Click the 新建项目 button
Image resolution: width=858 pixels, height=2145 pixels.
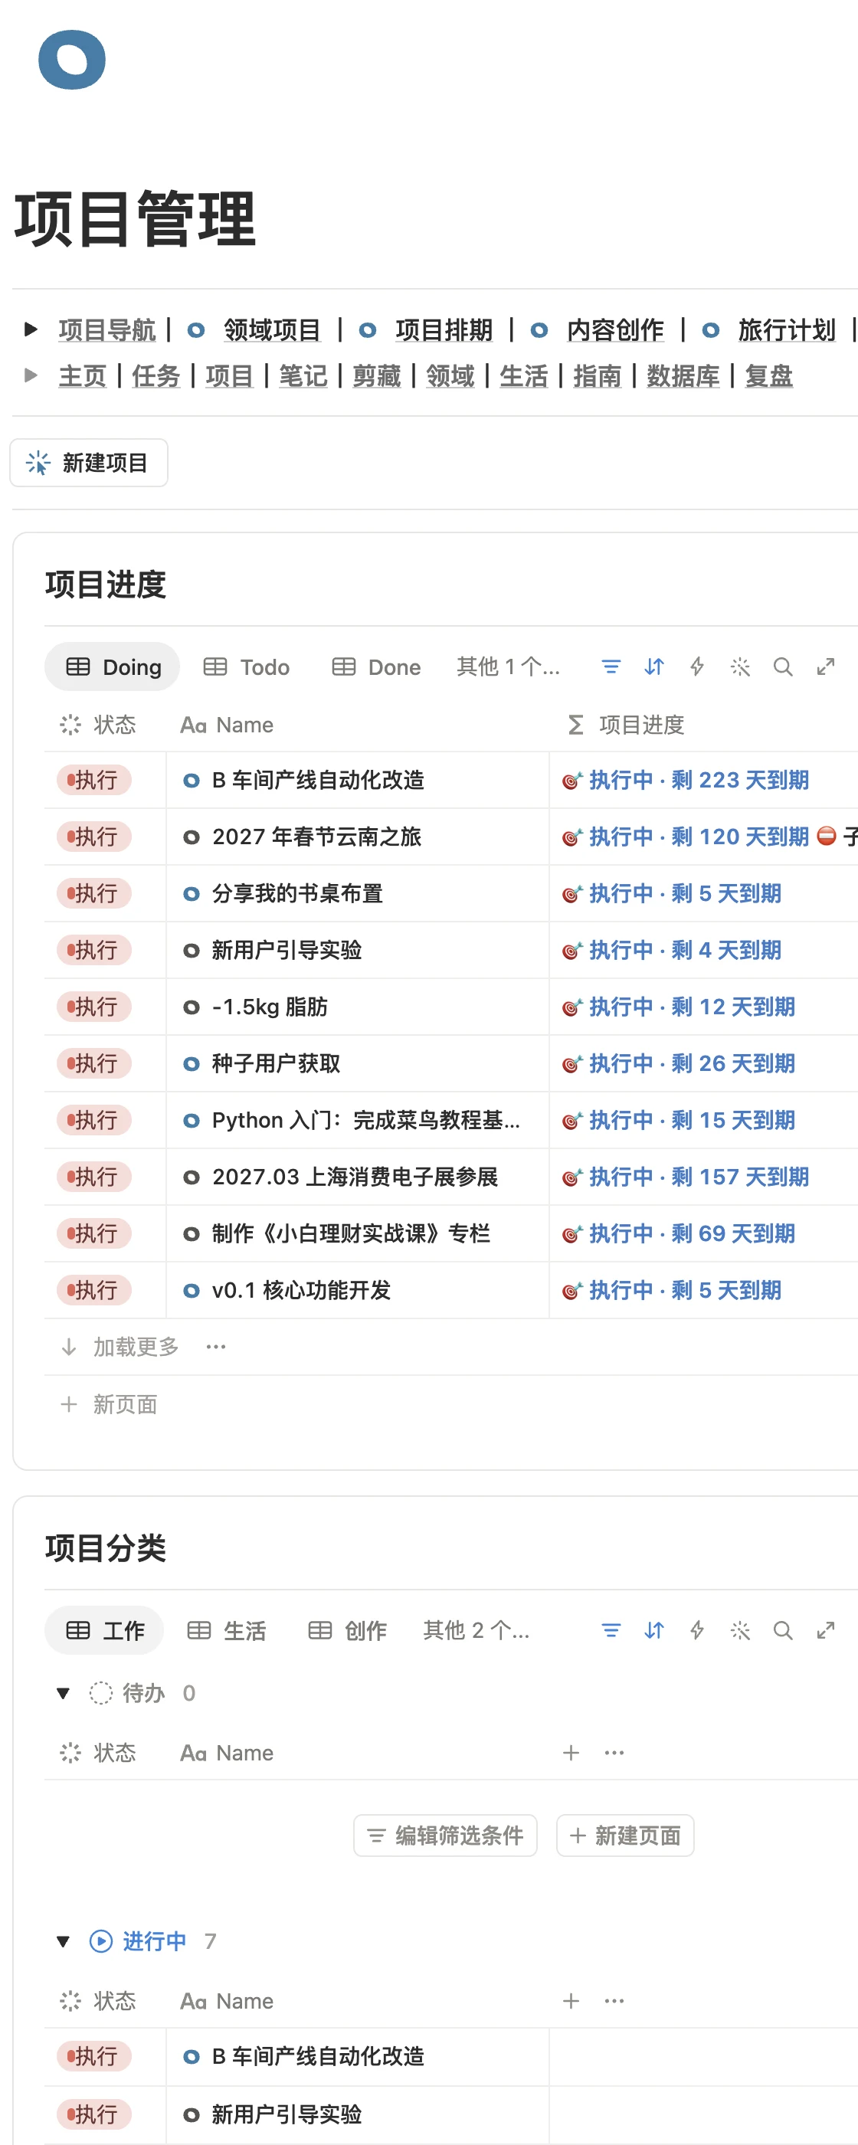[89, 462]
